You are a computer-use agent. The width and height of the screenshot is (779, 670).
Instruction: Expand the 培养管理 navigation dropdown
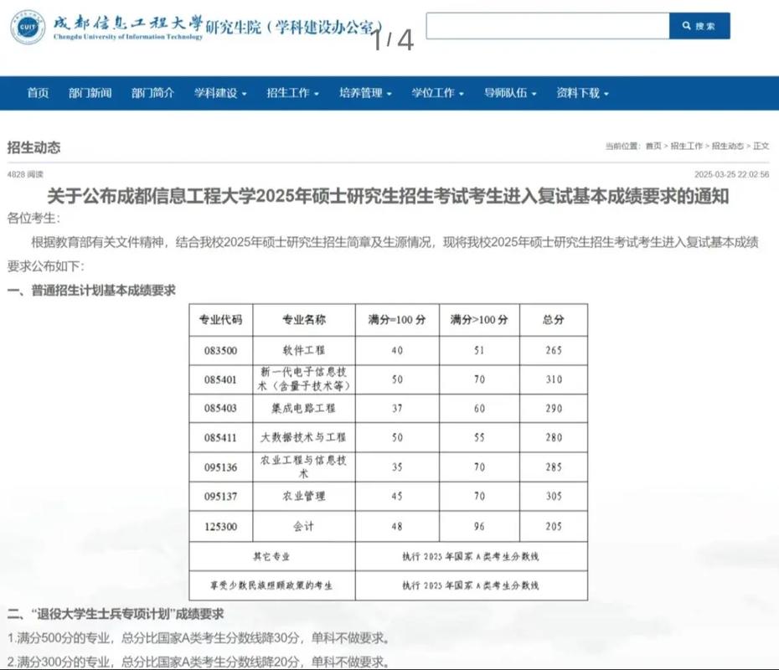[x=364, y=95]
